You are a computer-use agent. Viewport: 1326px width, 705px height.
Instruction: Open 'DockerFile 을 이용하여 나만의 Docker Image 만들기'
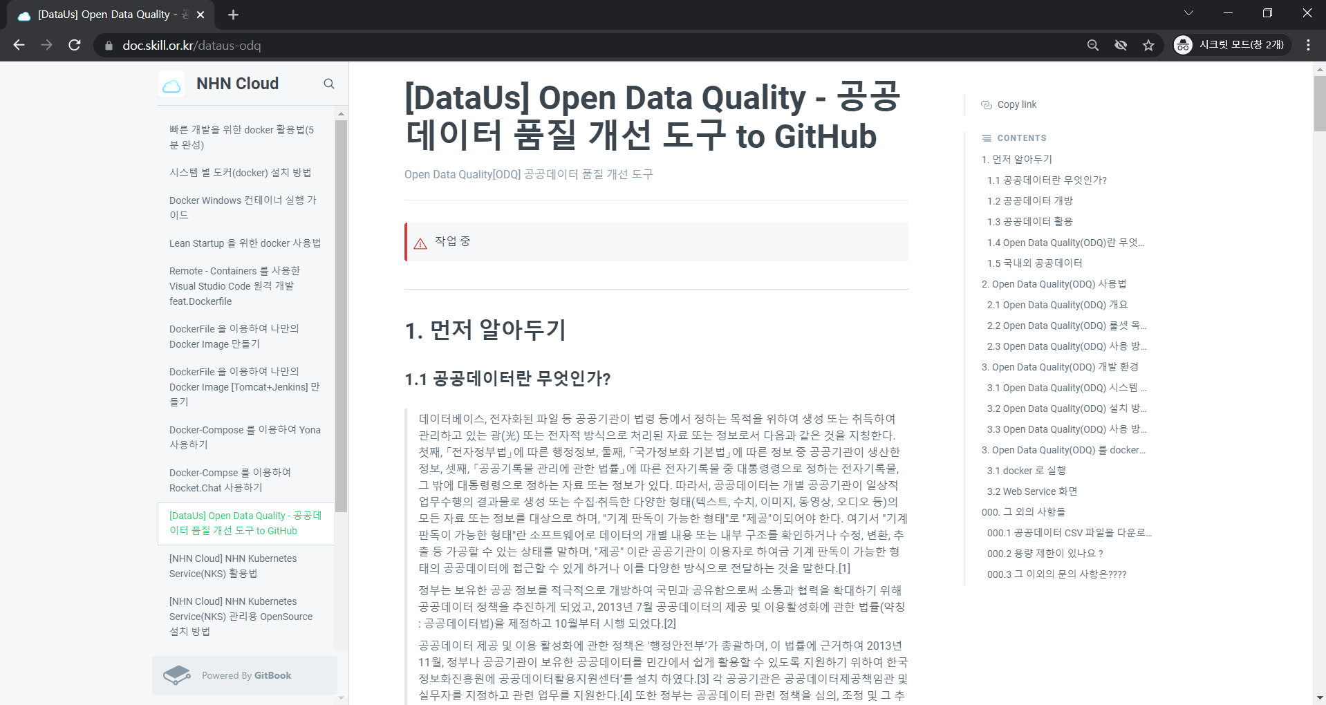pos(245,337)
